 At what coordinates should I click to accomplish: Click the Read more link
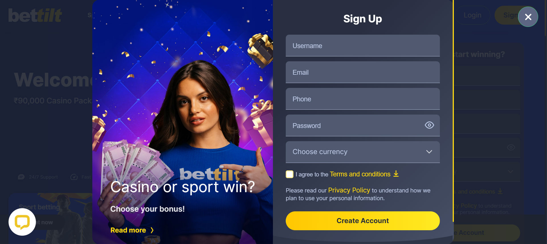coord(128,230)
